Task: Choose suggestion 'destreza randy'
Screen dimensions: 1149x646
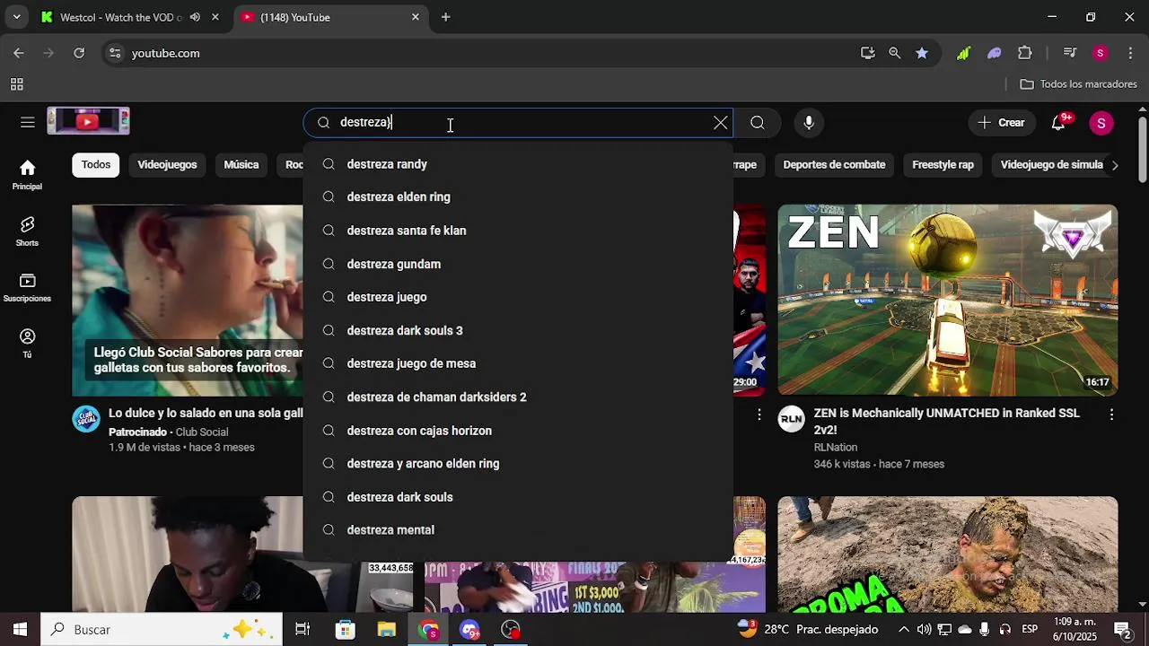Action: coord(518,164)
